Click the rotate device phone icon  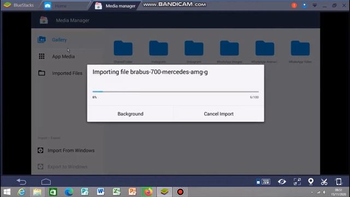click(339, 182)
